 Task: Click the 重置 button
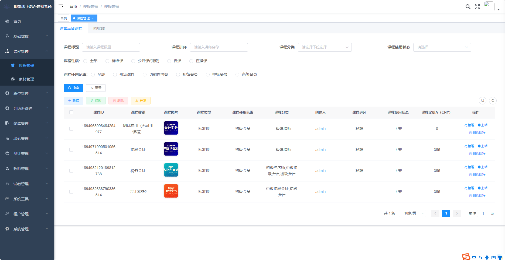point(96,88)
